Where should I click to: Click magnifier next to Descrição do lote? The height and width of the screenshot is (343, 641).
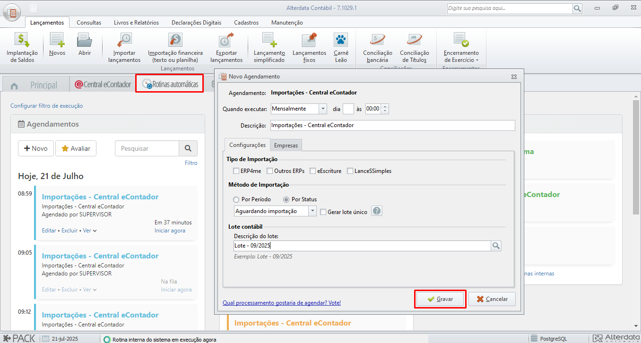click(496, 246)
